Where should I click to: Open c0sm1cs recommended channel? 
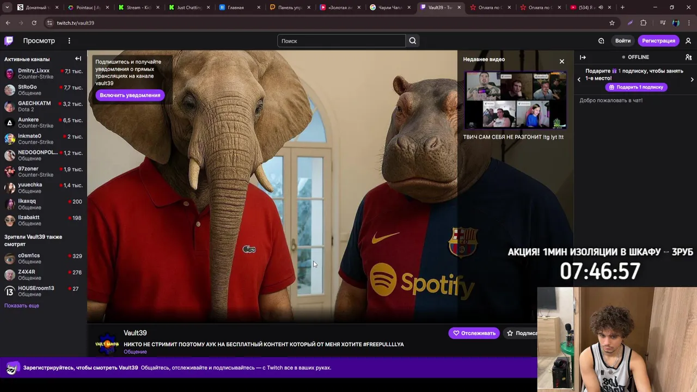44,259
